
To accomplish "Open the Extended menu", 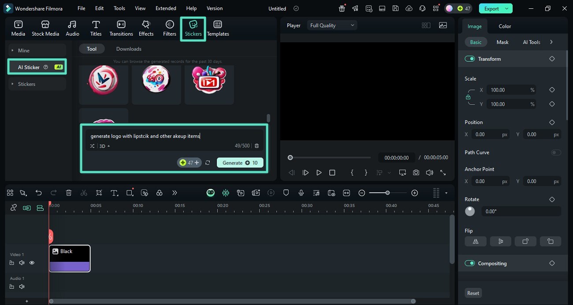I will click(166, 8).
